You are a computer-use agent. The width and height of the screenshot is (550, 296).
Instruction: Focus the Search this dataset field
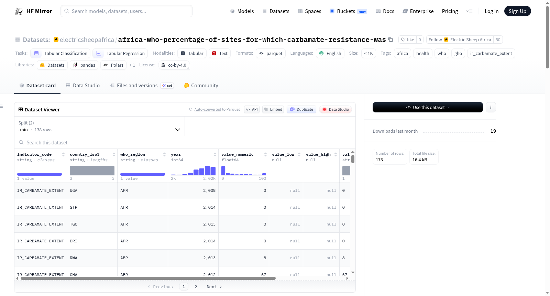(x=185, y=142)
